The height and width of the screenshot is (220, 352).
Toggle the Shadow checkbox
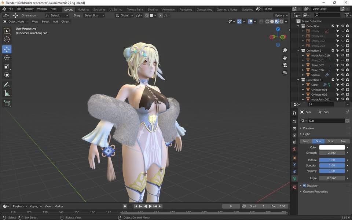click(x=304, y=186)
